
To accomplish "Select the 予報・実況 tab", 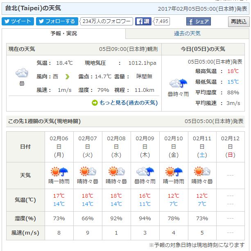I will pyautogui.click(x=63, y=33).
